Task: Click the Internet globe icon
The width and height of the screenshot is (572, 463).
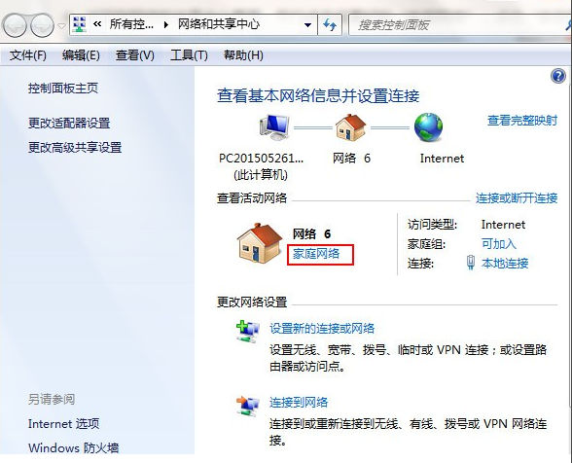Action: click(429, 127)
